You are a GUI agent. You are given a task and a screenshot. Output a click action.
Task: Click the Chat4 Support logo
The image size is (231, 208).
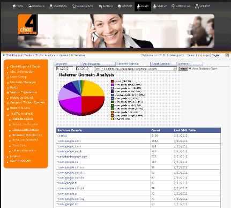(x=28, y=25)
